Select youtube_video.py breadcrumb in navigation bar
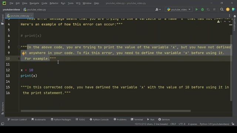 click(x=35, y=10)
